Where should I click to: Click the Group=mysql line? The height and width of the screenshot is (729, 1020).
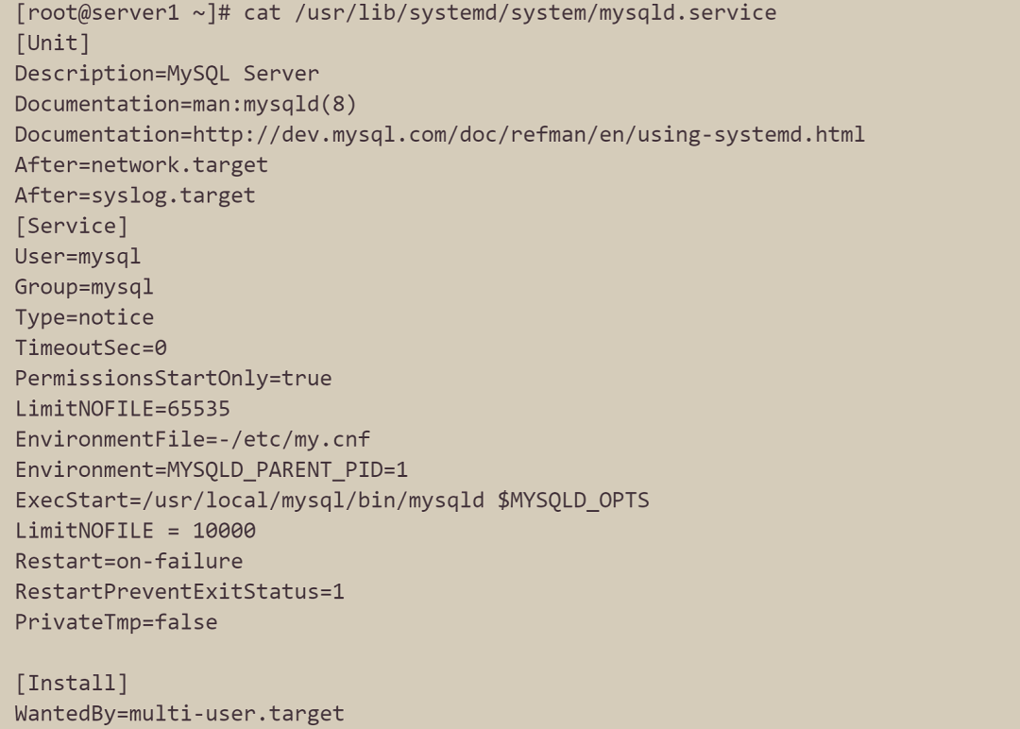(x=83, y=287)
